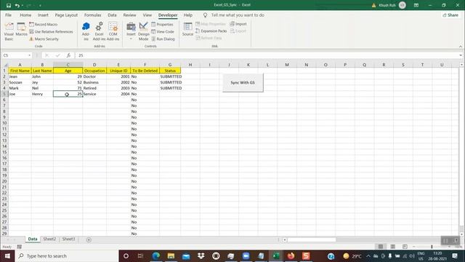Adjust the zoom slider
The width and height of the screenshot is (465, 262).
[432, 247]
